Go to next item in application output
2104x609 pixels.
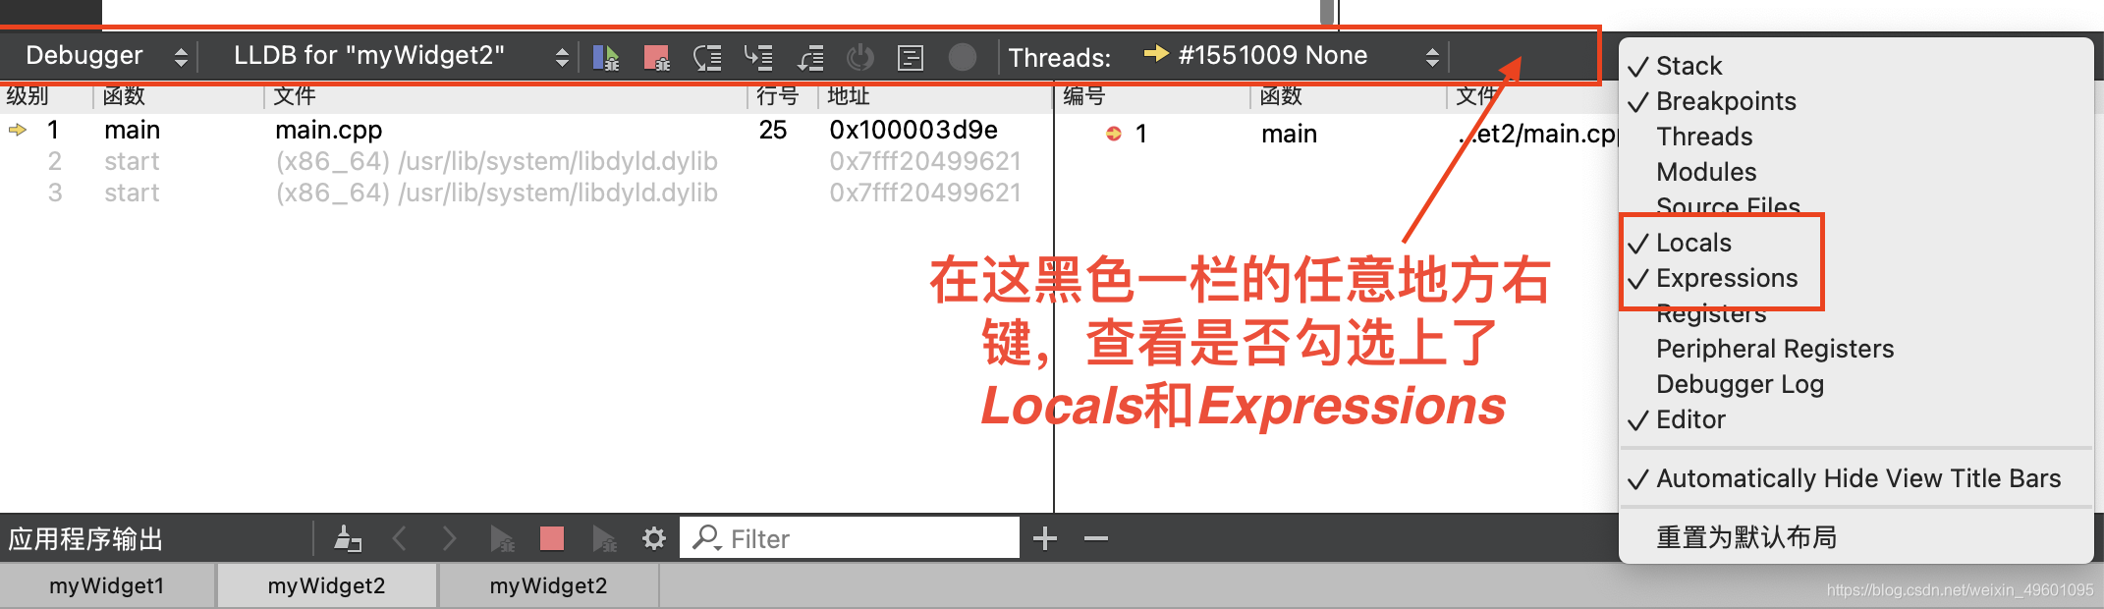449,538
